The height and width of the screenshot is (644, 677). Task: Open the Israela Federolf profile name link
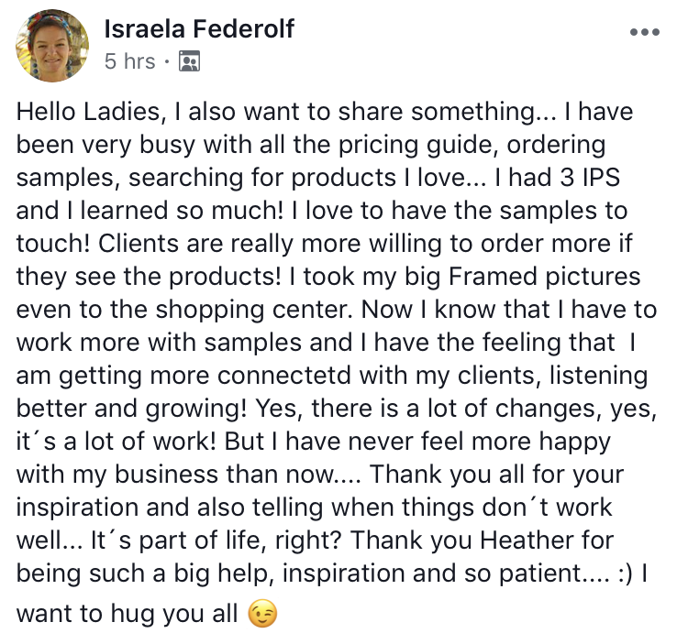pos(199,29)
